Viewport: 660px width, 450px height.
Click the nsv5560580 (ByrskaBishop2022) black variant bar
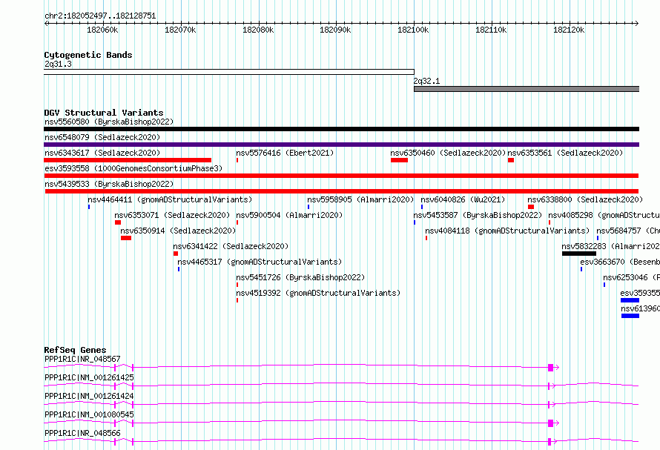click(x=341, y=129)
